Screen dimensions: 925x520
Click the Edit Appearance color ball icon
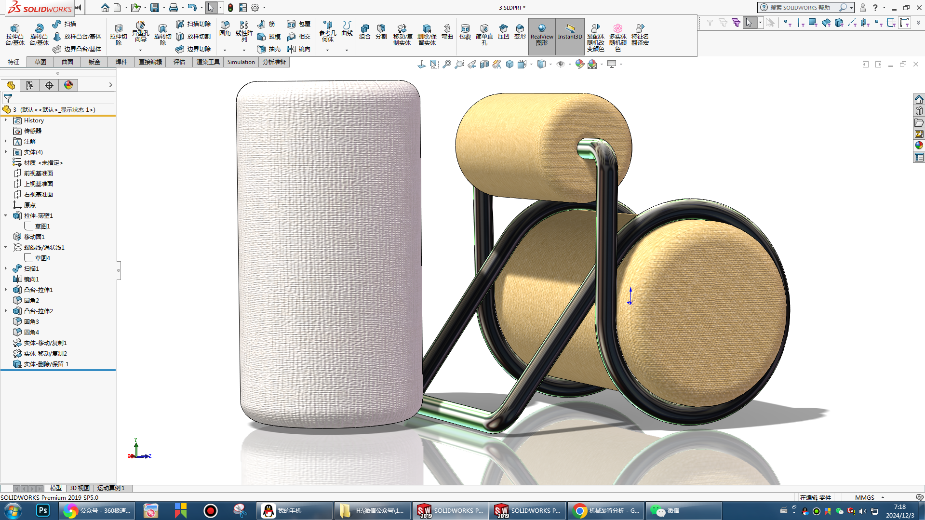click(580, 64)
